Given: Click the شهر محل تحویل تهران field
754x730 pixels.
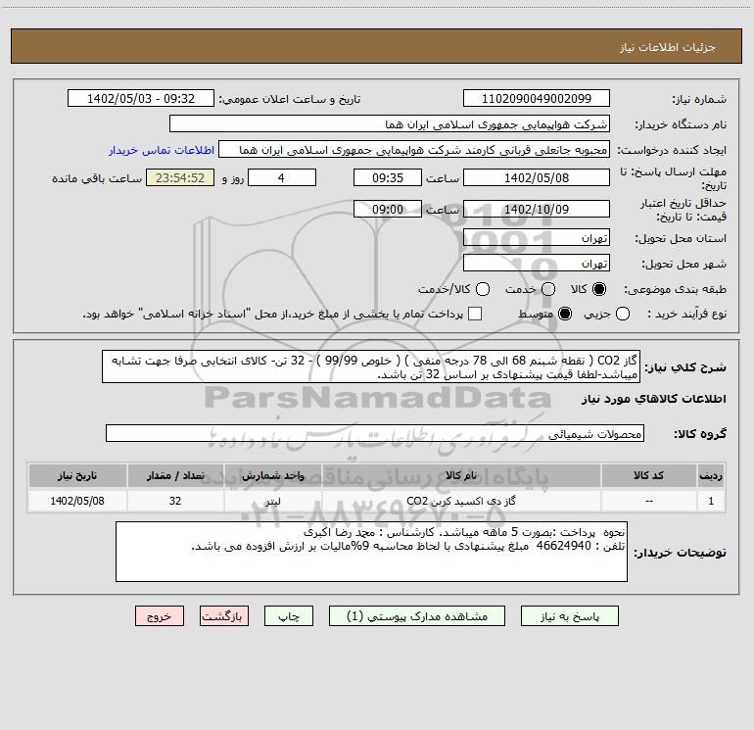Looking at the screenshot, I should pyautogui.click(x=537, y=264).
